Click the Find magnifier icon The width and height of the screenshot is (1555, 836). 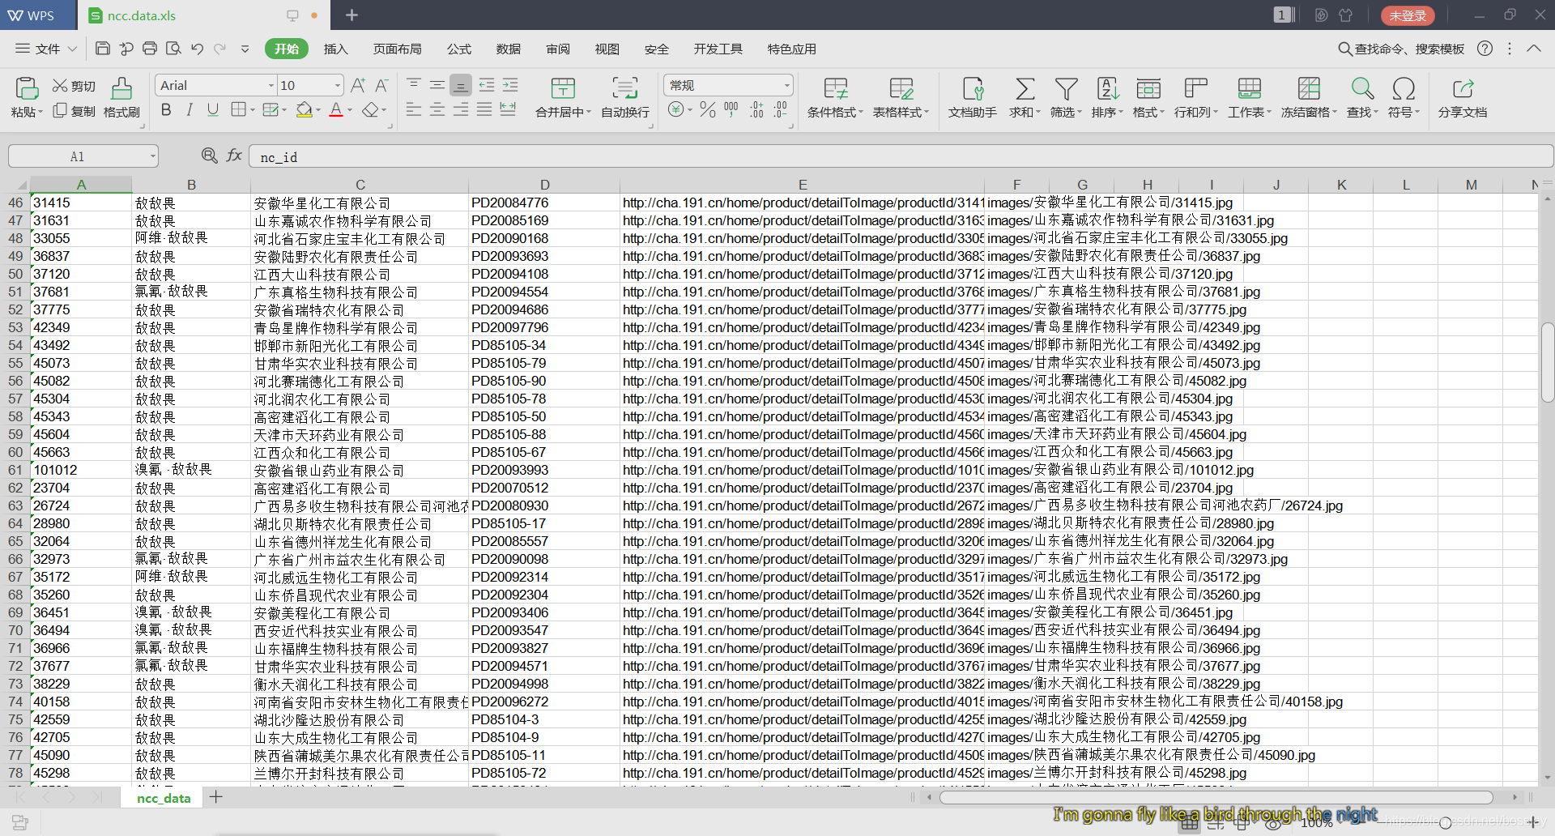click(1362, 88)
